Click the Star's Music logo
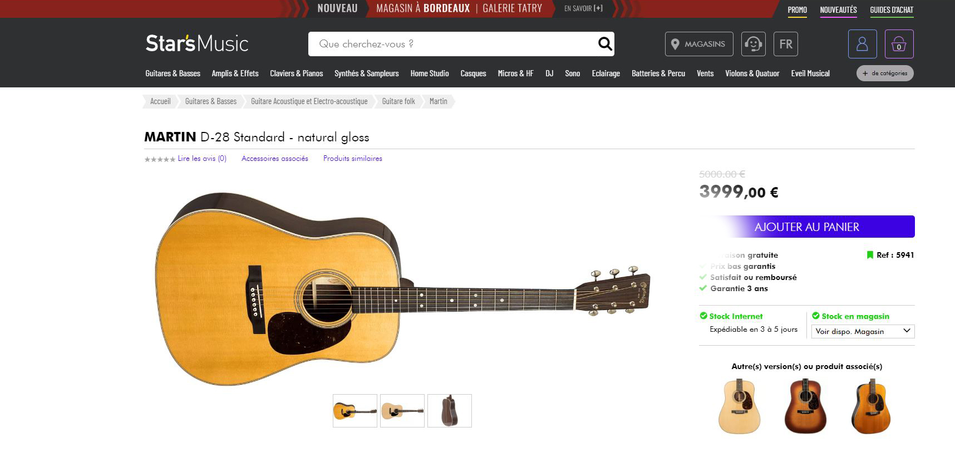Screen dimensions: 955x452 [197, 43]
